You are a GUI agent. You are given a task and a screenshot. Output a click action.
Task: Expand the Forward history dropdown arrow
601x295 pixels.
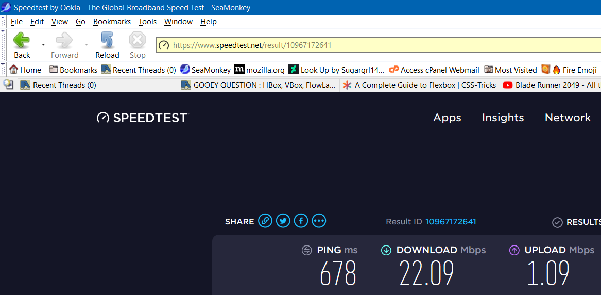pyautogui.click(x=87, y=45)
